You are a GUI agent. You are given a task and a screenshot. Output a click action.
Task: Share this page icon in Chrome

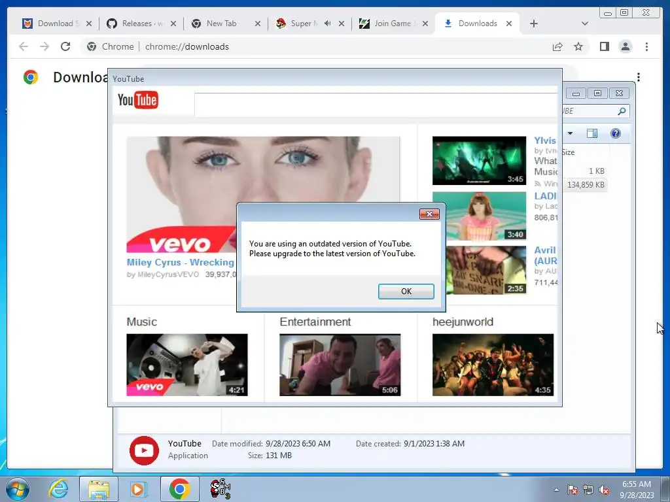(x=557, y=47)
